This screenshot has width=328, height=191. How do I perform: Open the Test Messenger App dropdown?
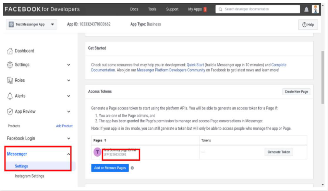point(32,24)
